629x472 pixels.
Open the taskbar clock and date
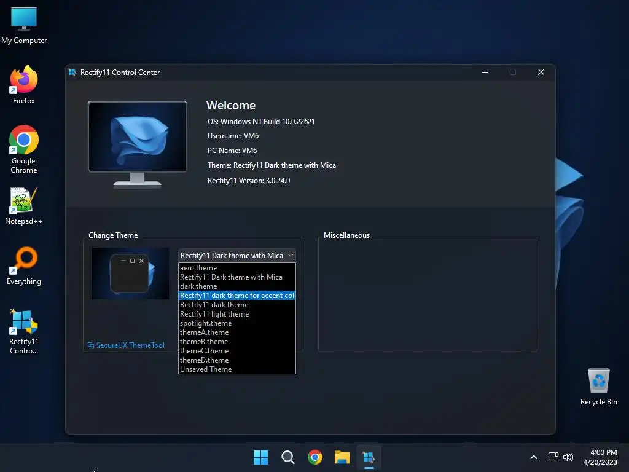(601, 457)
